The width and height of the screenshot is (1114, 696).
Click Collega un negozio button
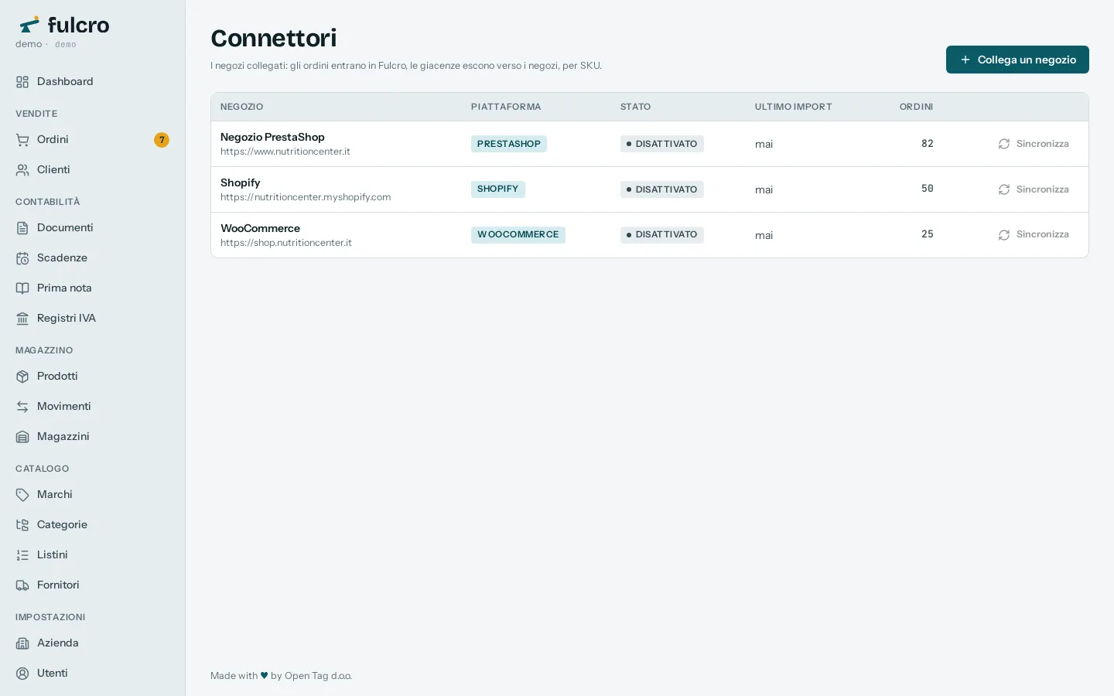(x=1017, y=60)
